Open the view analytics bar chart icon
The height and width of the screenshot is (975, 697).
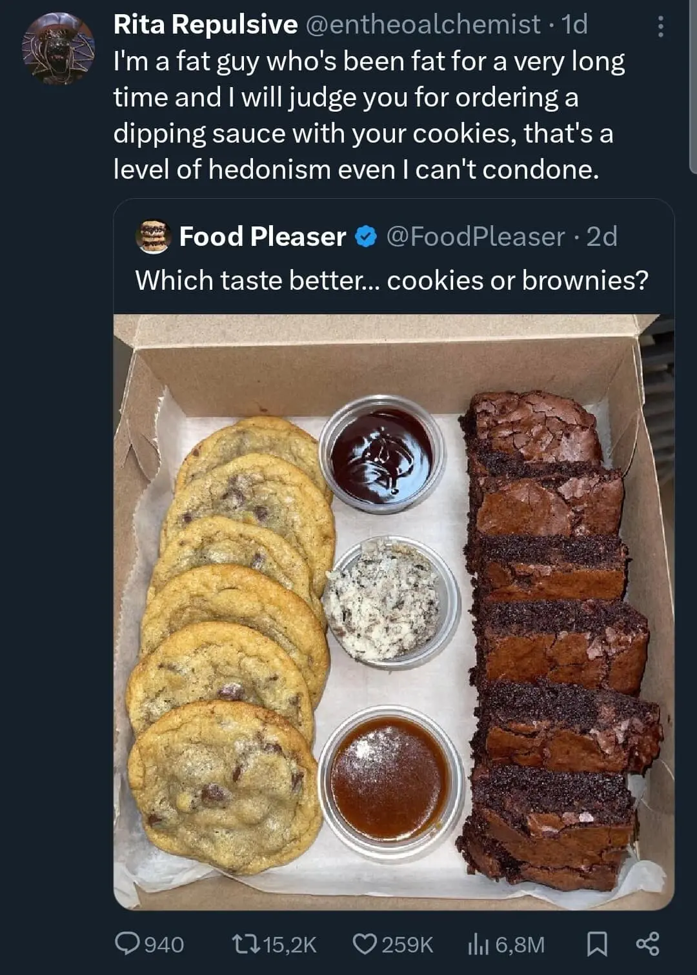coord(478,944)
